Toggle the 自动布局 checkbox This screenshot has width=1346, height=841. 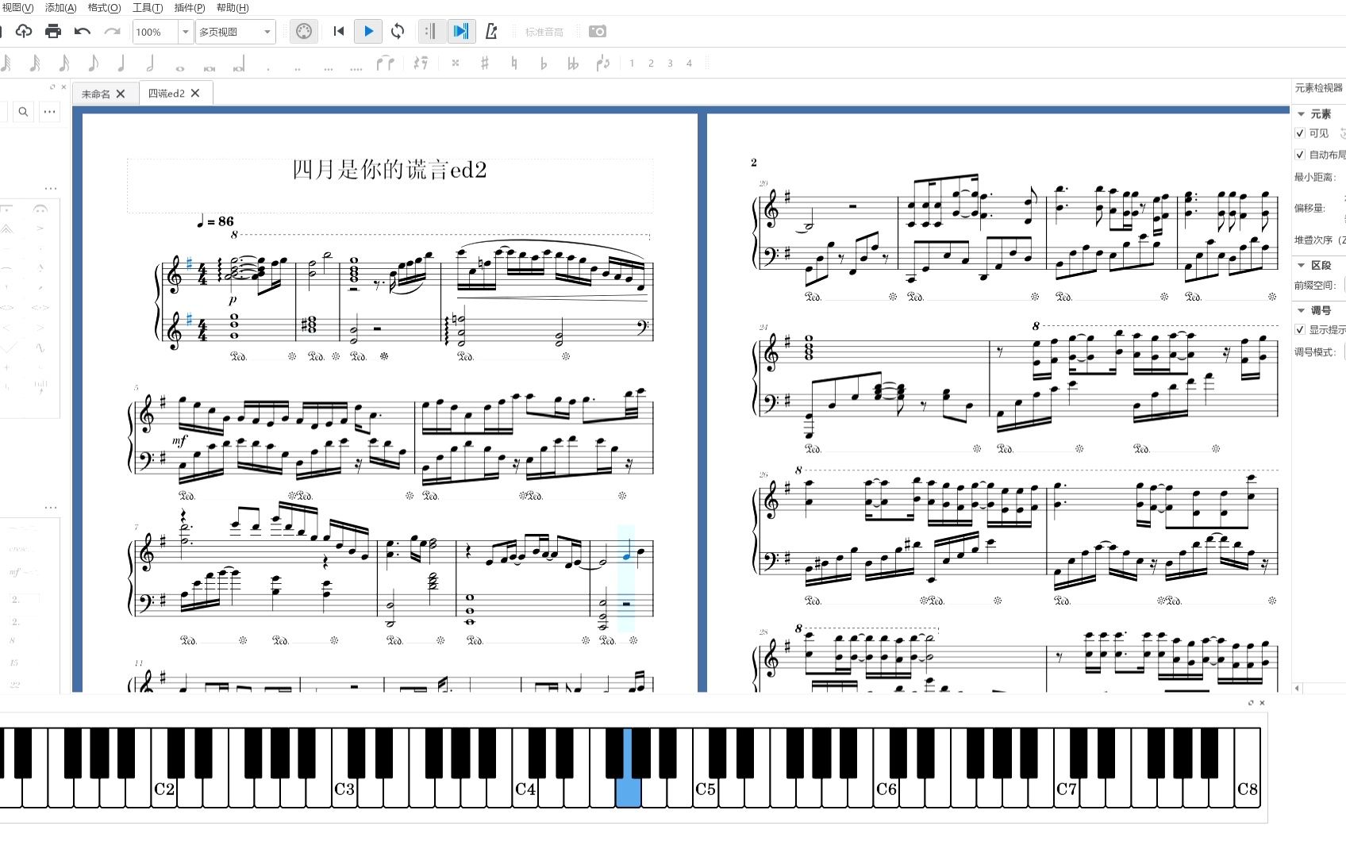coord(1300,155)
